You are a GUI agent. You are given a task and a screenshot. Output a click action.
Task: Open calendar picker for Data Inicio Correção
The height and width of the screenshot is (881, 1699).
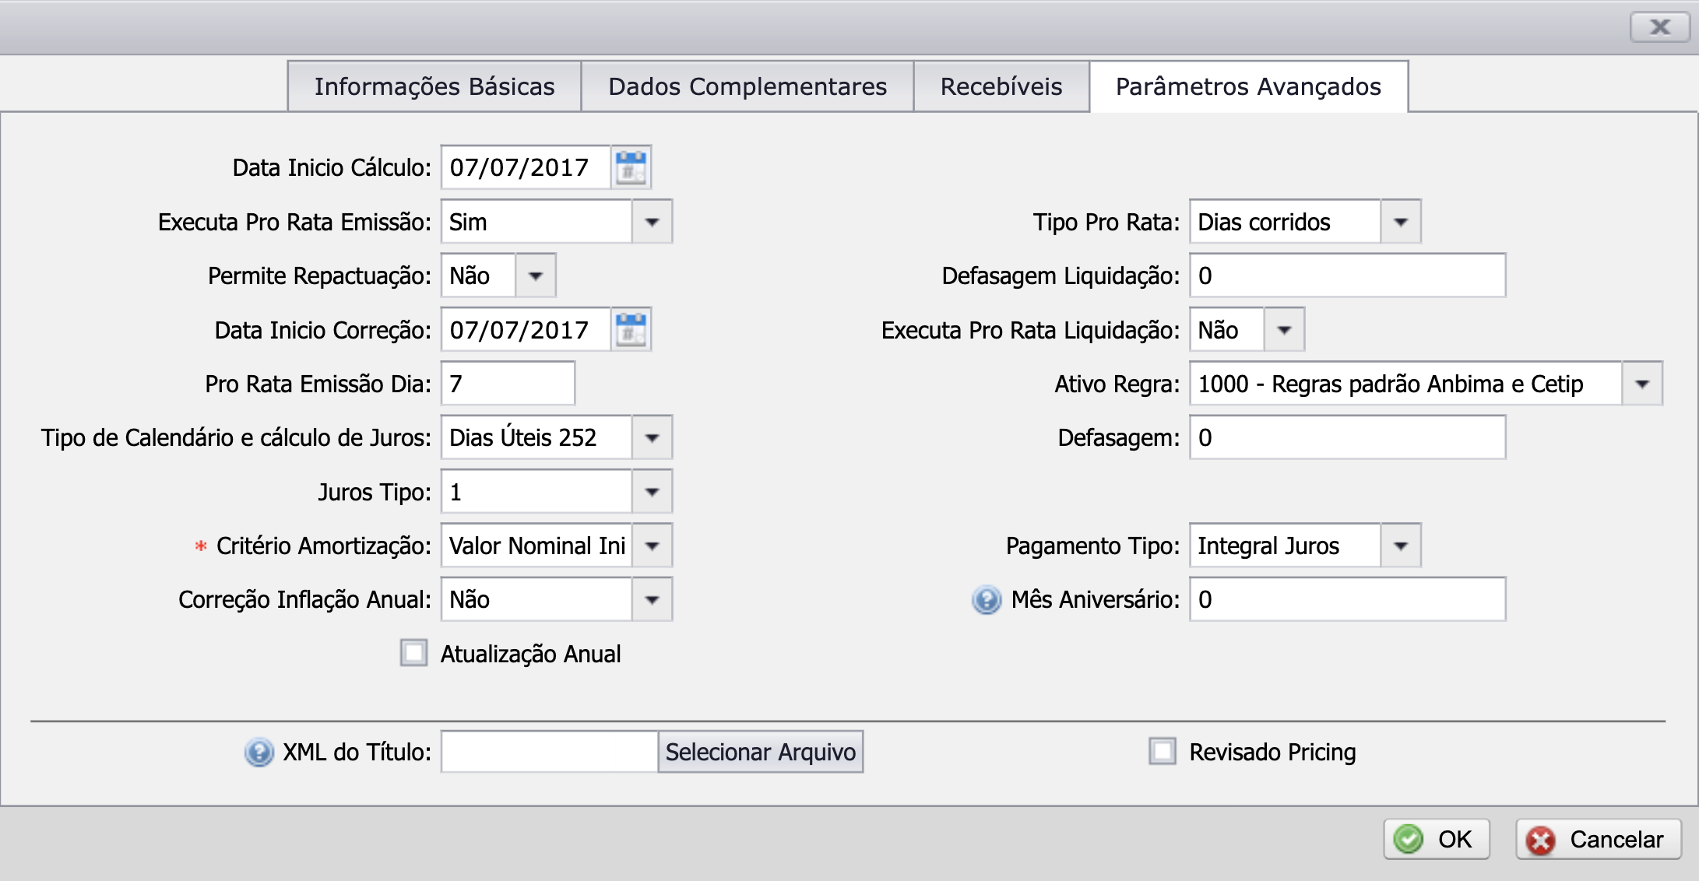(x=631, y=330)
